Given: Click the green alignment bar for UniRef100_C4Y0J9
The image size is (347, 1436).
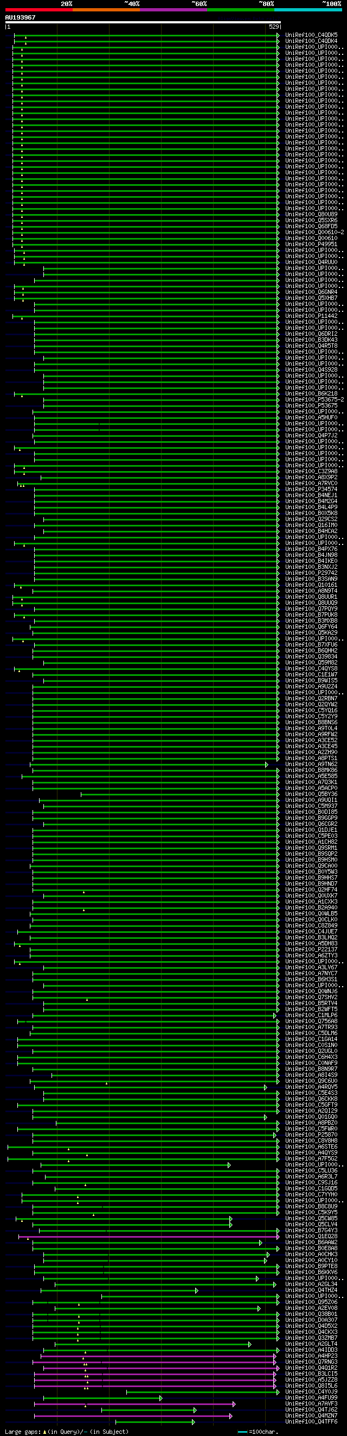Looking at the screenshot, I should tap(202, 1392).
